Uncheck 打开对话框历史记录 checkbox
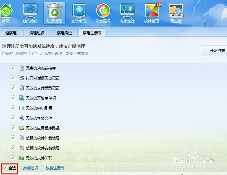The image size is (227, 175). tap(13, 78)
